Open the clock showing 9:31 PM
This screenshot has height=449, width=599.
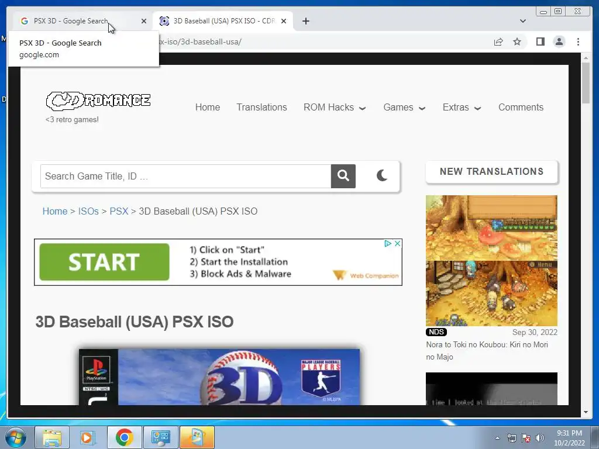[569, 438]
